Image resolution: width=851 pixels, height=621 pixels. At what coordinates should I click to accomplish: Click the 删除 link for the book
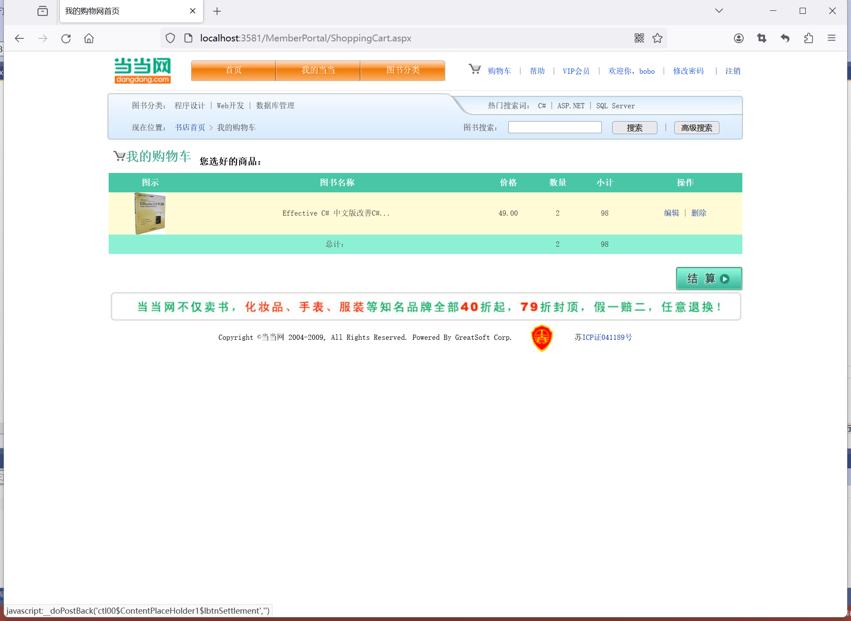tap(698, 213)
